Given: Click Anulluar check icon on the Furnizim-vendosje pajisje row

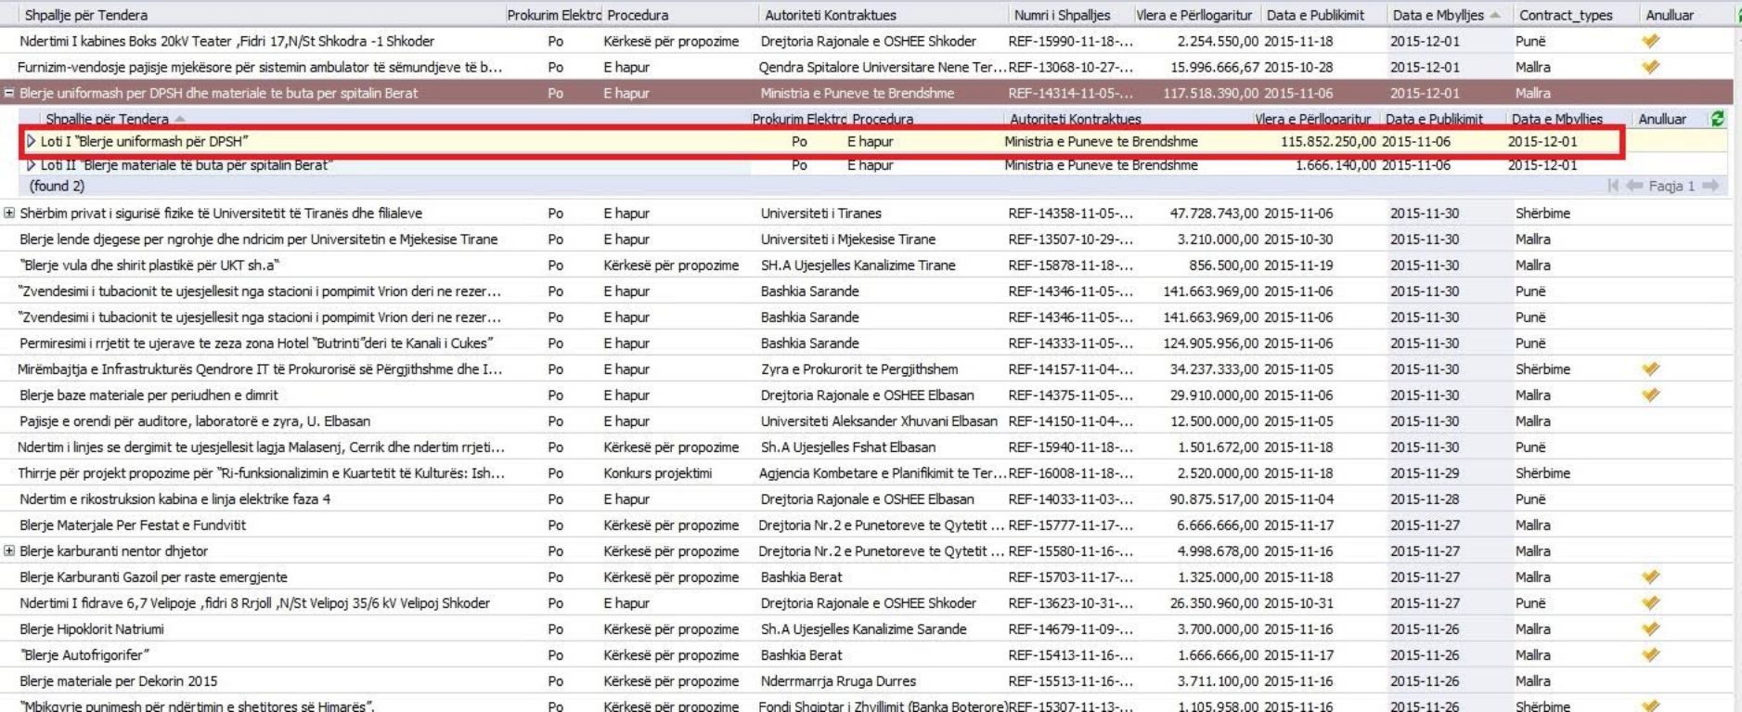Looking at the screenshot, I should pos(1650,67).
